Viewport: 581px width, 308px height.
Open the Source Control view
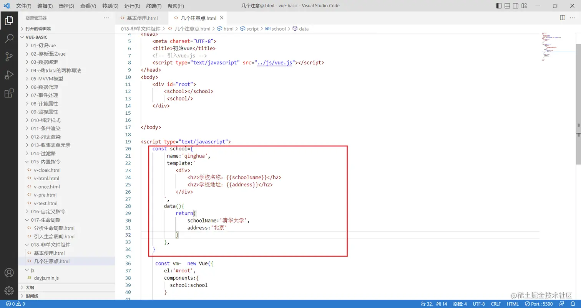tap(9, 57)
